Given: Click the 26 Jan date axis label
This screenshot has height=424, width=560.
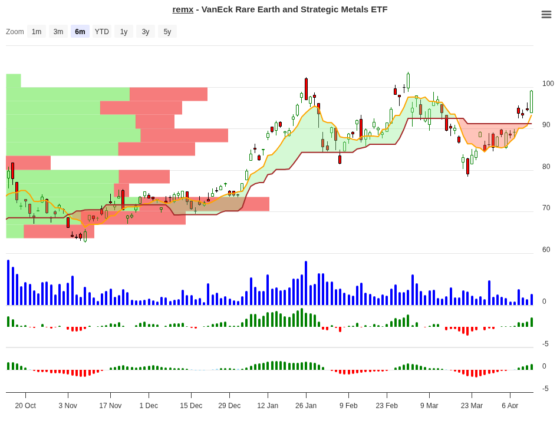Looking at the screenshot, I should (x=306, y=405).
